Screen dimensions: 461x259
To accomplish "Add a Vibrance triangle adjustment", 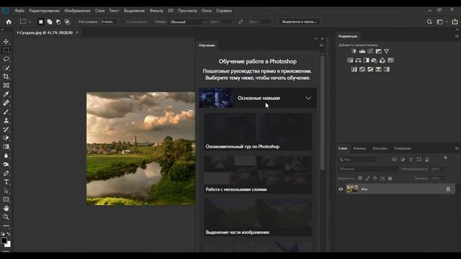I will click(x=387, y=51).
